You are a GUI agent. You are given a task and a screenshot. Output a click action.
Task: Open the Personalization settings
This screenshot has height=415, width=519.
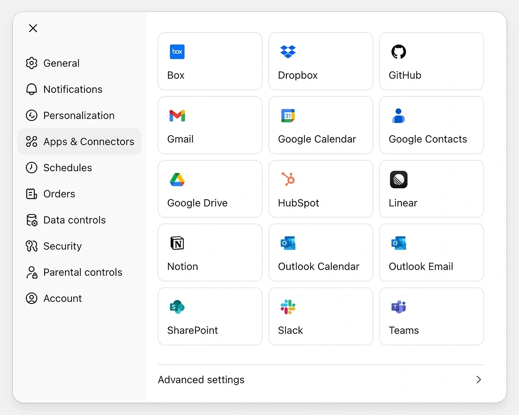(79, 115)
